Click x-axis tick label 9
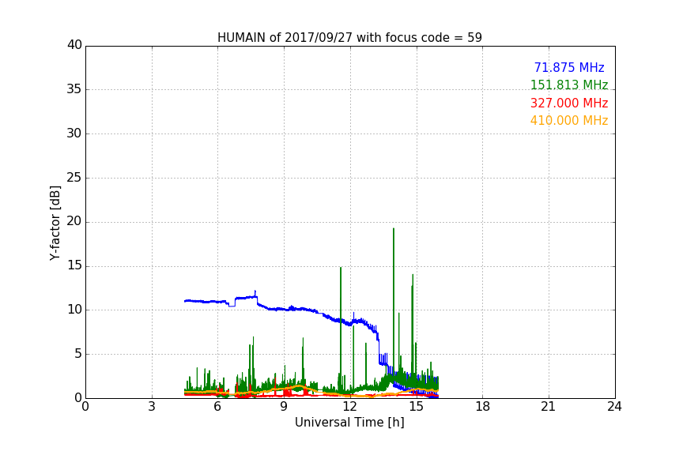Screen dimensions: 683x455 (284, 407)
